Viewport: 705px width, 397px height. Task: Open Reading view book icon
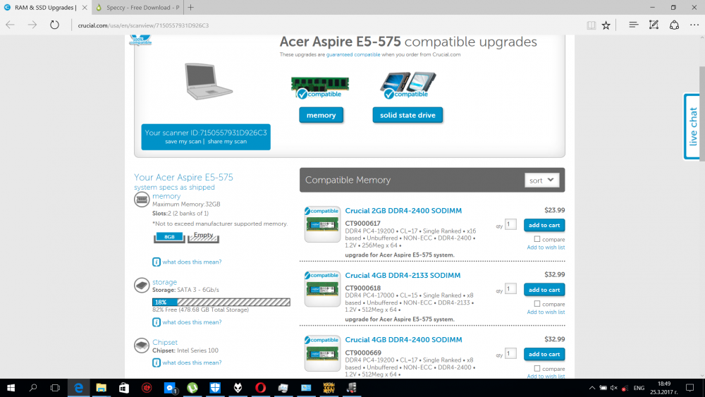click(x=591, y=25)
